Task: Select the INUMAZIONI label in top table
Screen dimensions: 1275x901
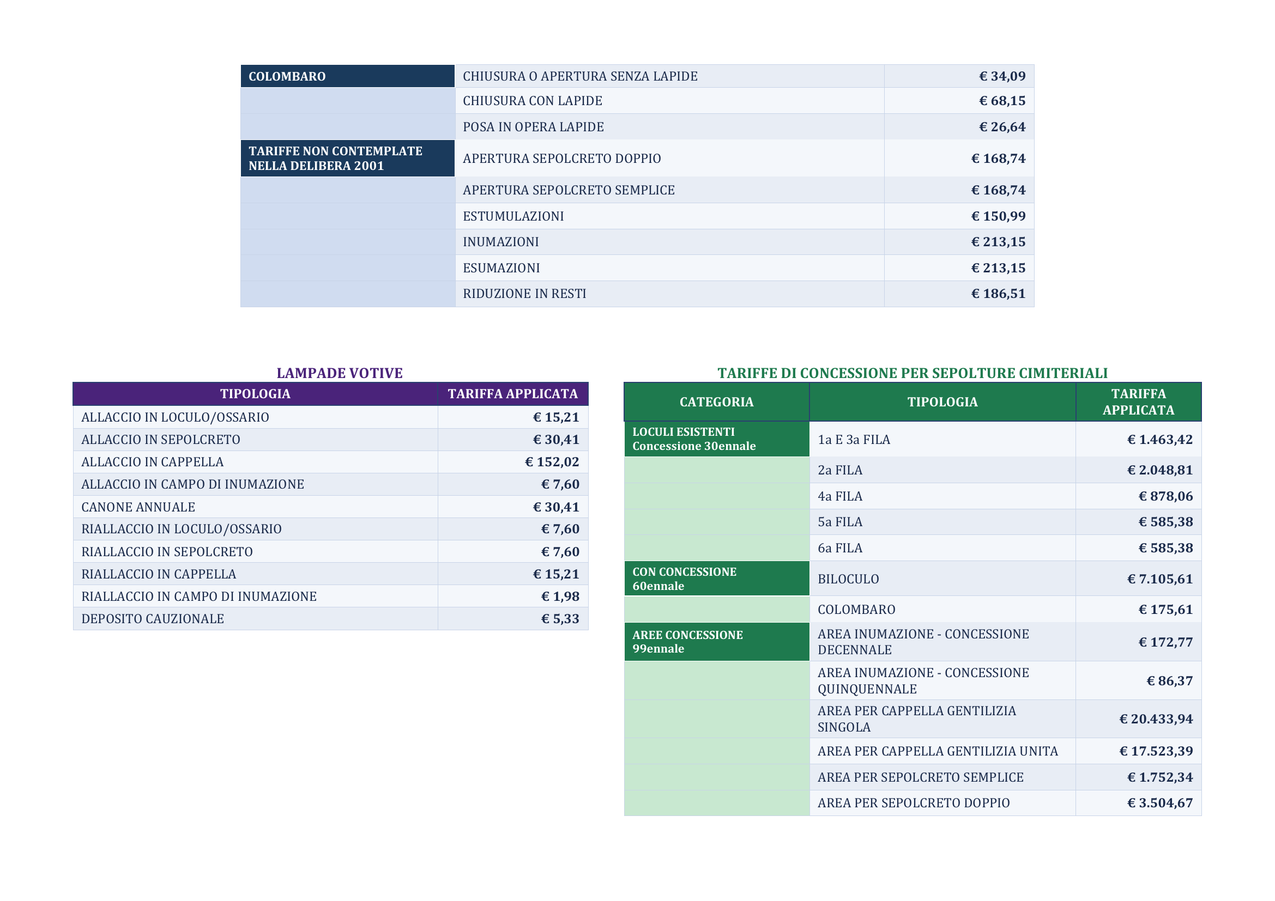Action: click(x=501, y=242)
